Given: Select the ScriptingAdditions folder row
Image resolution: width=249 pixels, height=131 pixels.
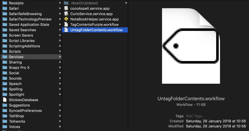Looking at the screenshot, I should (24, 46).
